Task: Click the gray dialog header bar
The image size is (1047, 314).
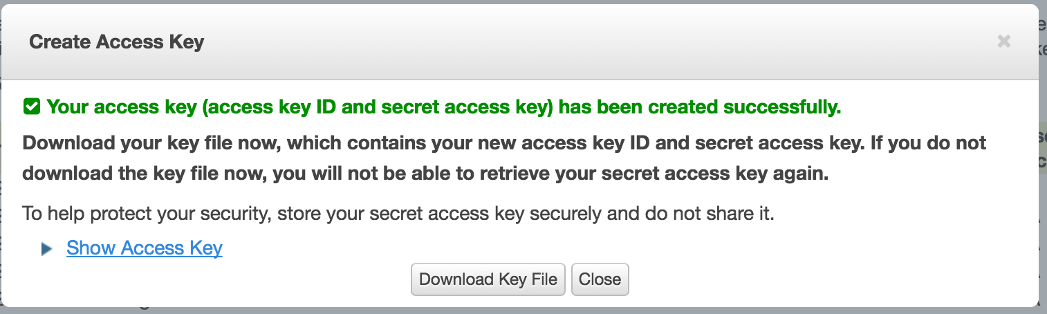Action: (519, 42)
